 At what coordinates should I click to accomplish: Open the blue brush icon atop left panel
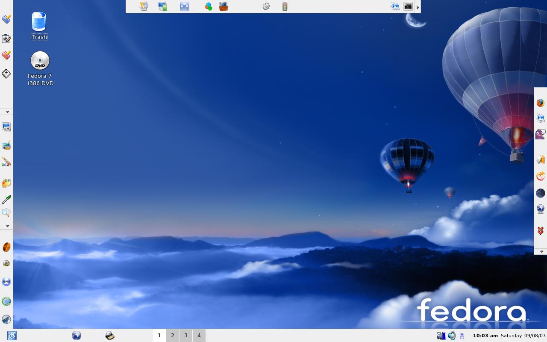[6, 19]
